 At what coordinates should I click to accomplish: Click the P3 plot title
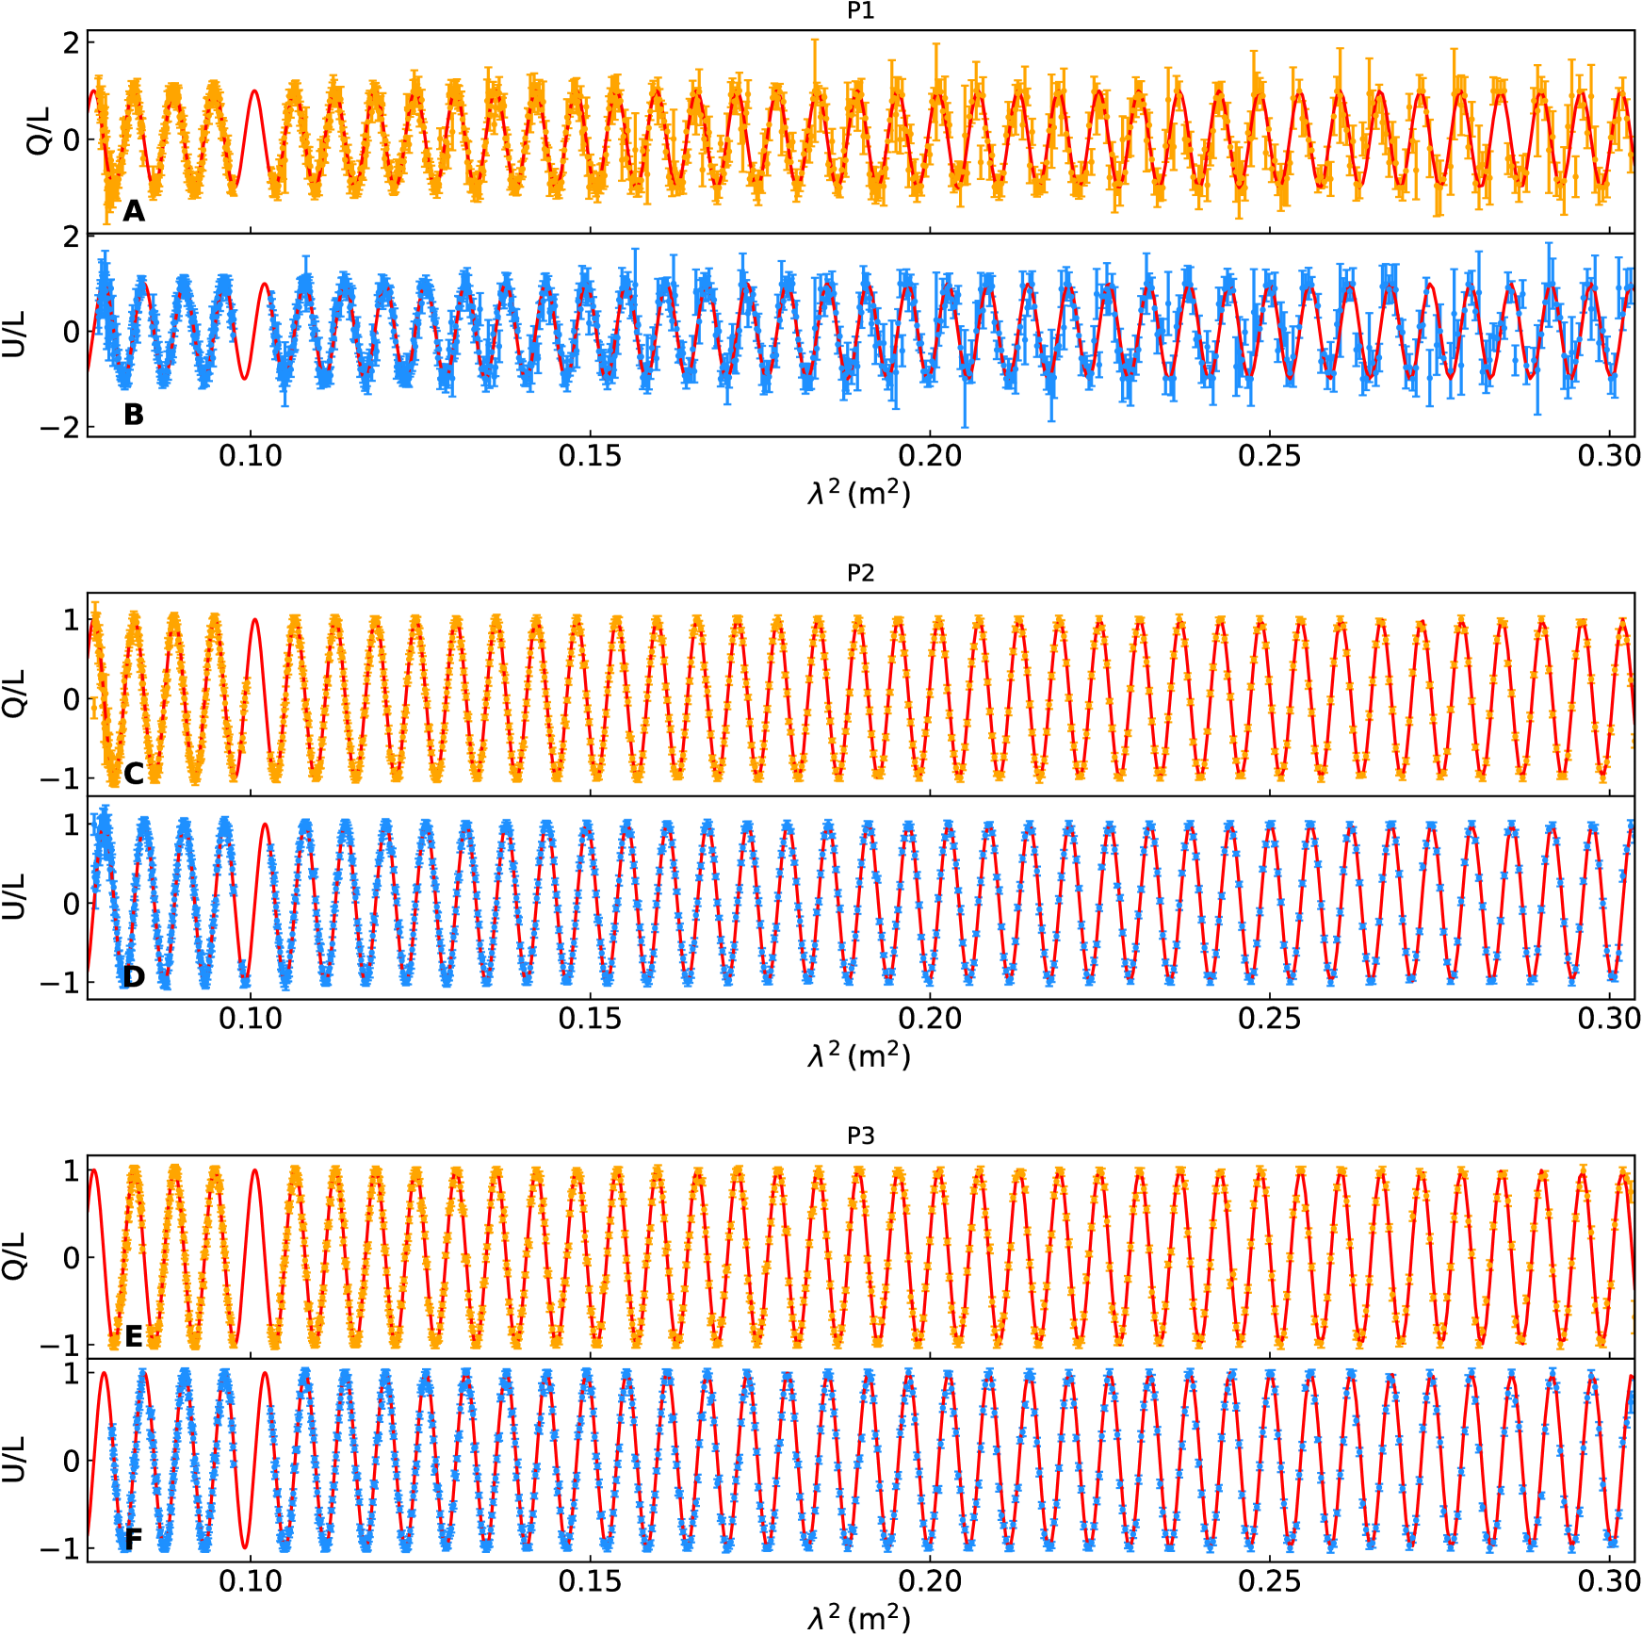click(x=860, y=1136)
